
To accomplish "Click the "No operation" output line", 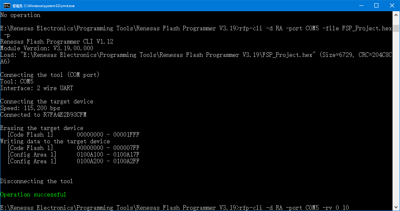I will (20, 15).
